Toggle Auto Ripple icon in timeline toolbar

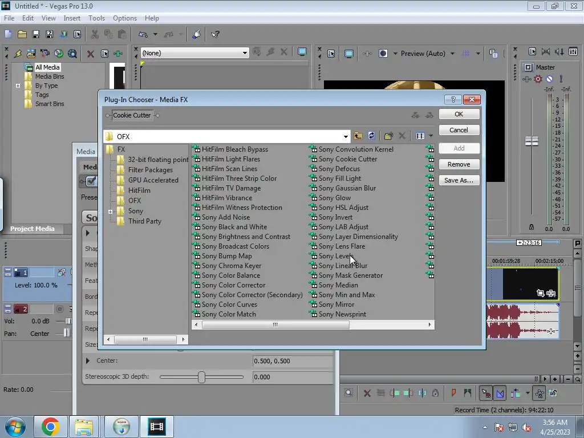coord(516,393)
